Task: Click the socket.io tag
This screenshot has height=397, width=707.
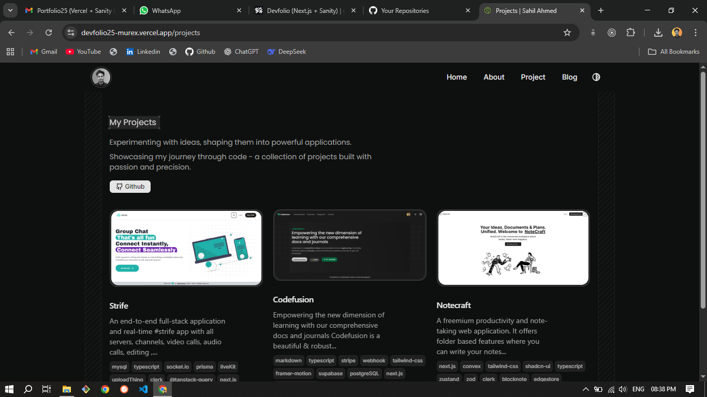Action: pyautogui.click(x=178, y=367)
